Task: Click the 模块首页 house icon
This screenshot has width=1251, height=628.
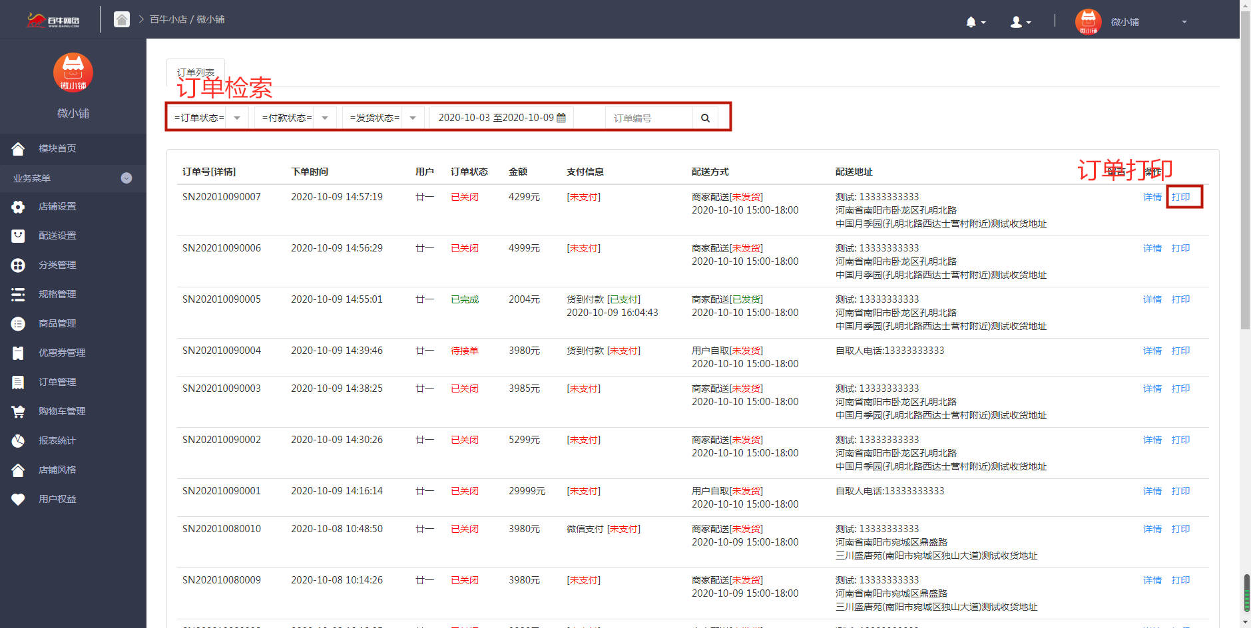Action: (x=18, y=148)
